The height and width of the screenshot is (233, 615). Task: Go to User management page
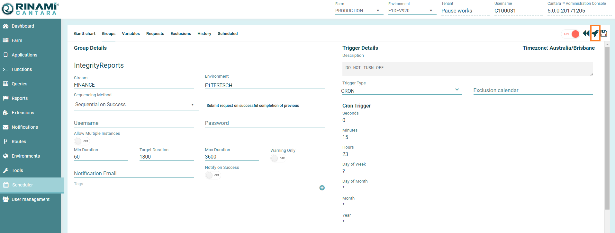click(30, 199)
